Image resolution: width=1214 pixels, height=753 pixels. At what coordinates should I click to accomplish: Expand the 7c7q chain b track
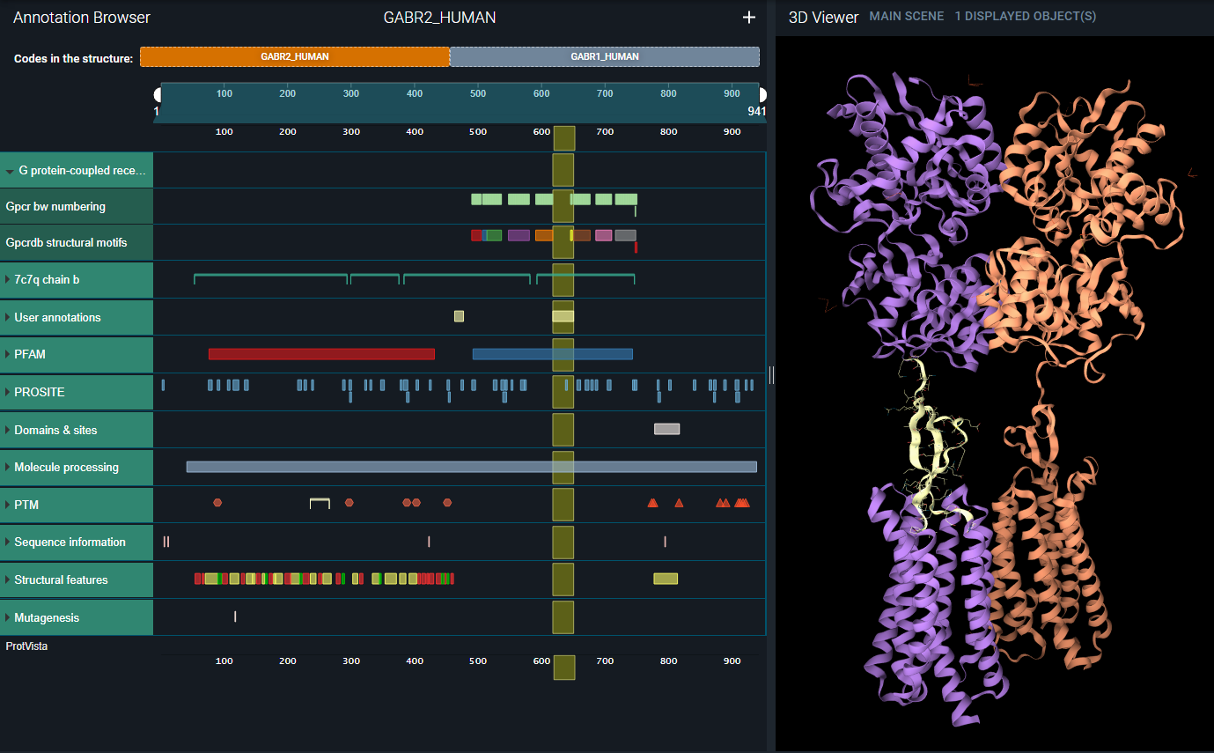[9, 278]
